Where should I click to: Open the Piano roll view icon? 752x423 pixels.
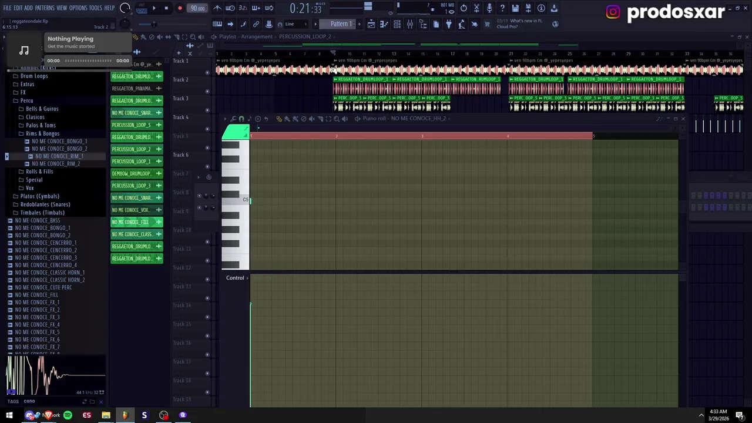(x=384, y=24)
